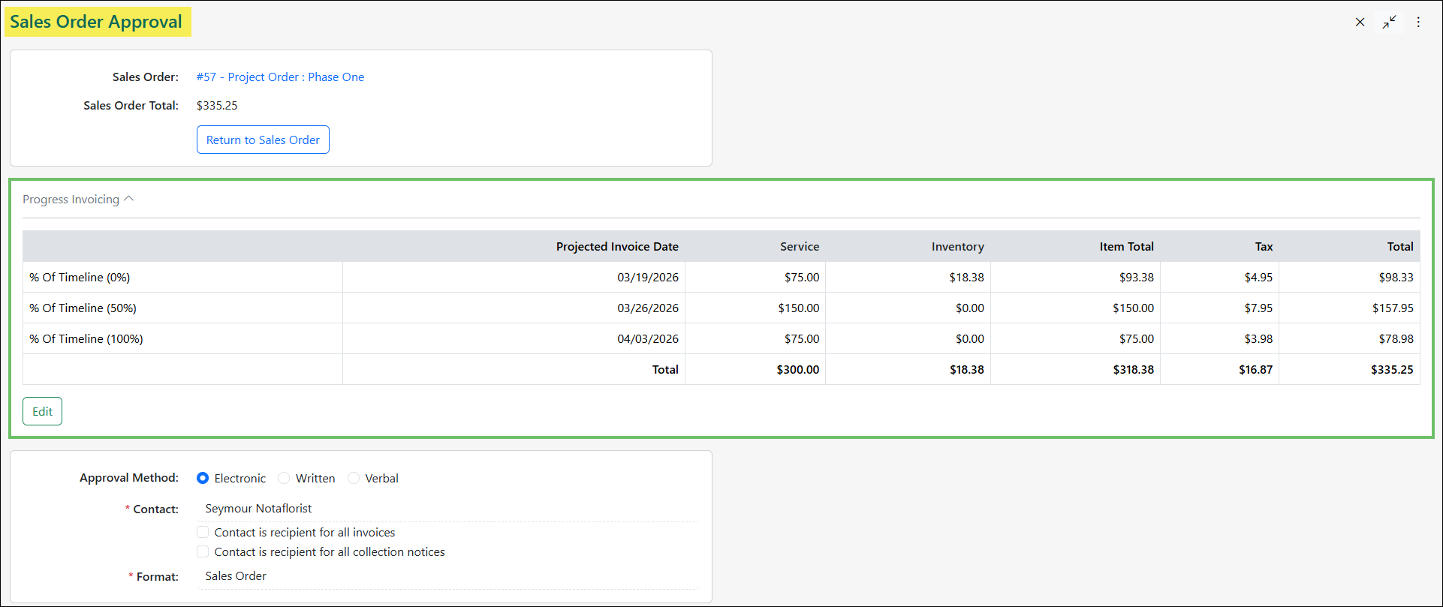
Task: Close the Sales Order Approval panel
Action: coord(1360,23)
